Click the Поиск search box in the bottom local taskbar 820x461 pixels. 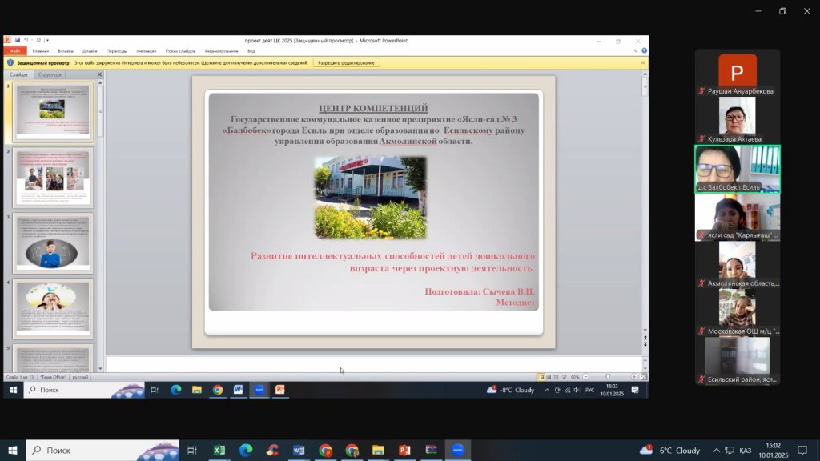pyautogui.click(x=102, y=450)
